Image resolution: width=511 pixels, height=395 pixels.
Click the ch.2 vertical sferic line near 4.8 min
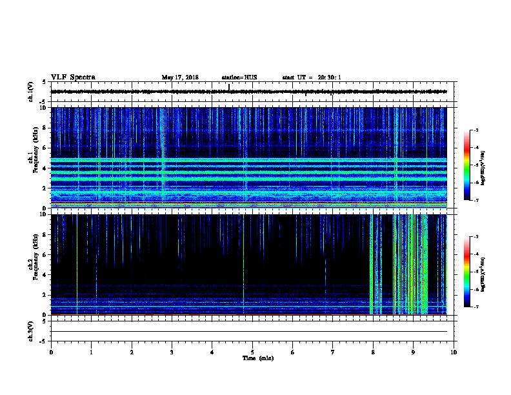243,265
